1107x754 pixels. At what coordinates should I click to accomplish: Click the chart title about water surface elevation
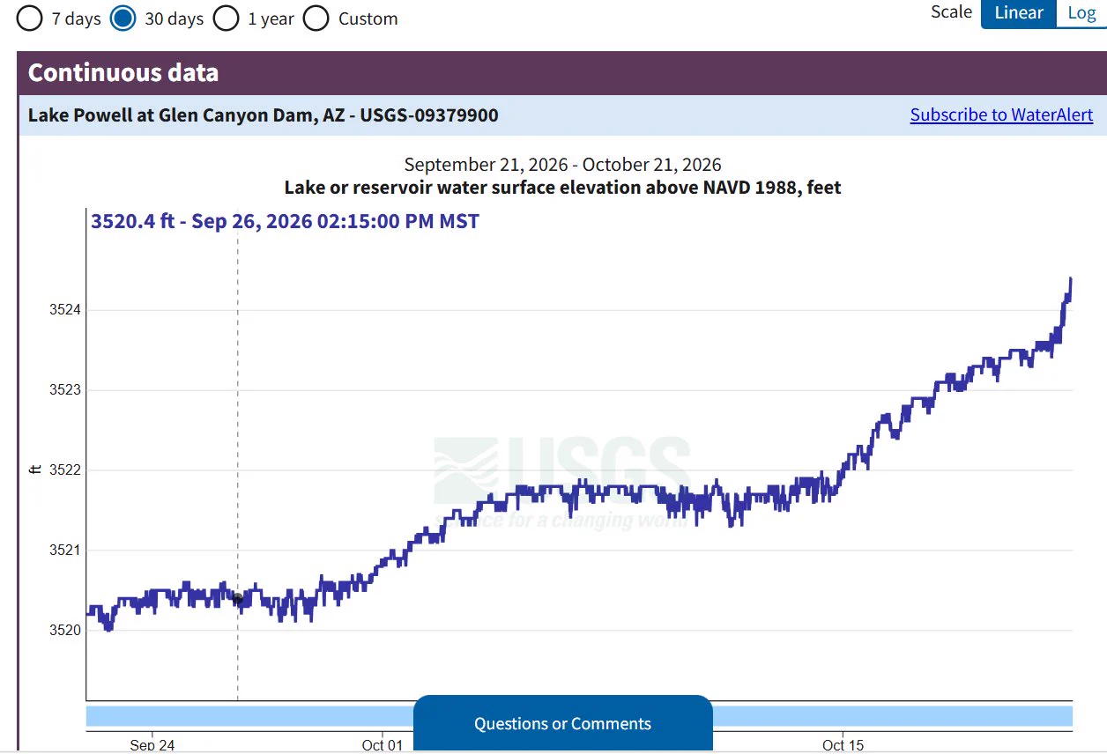tap(562, 188)
